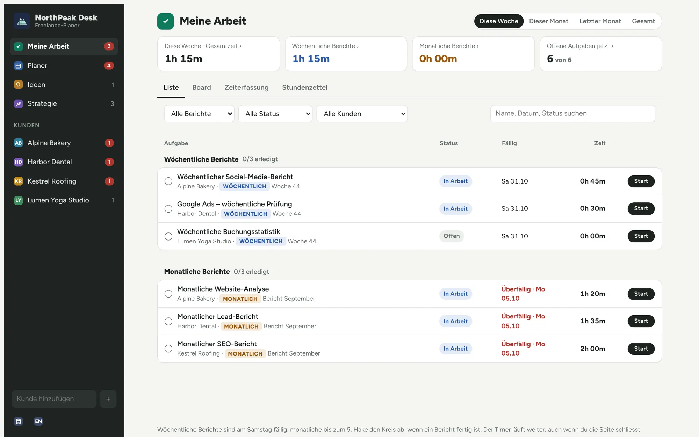Image resolution: width=699 pixels, height=437 pixels.
Task: Click the database icon at sidebar bottom
Action: 19,421
